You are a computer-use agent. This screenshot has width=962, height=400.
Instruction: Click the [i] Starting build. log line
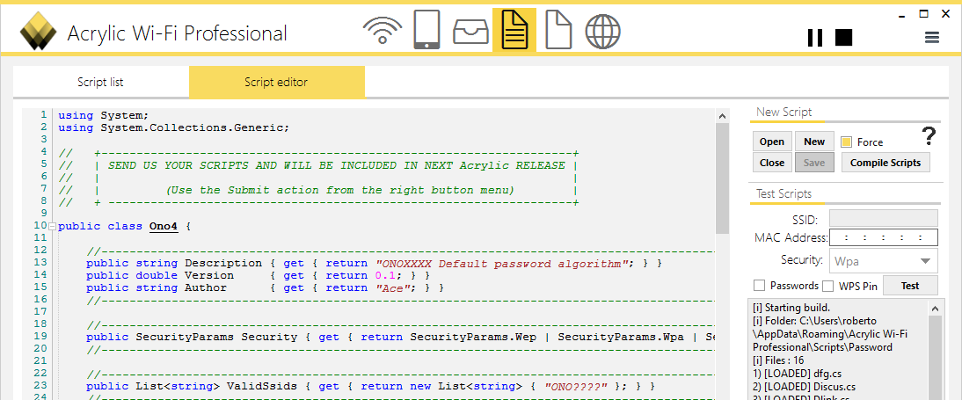click(791, 308)
